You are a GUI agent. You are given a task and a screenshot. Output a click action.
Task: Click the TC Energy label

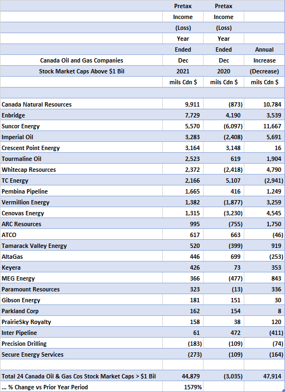[15, 181]
